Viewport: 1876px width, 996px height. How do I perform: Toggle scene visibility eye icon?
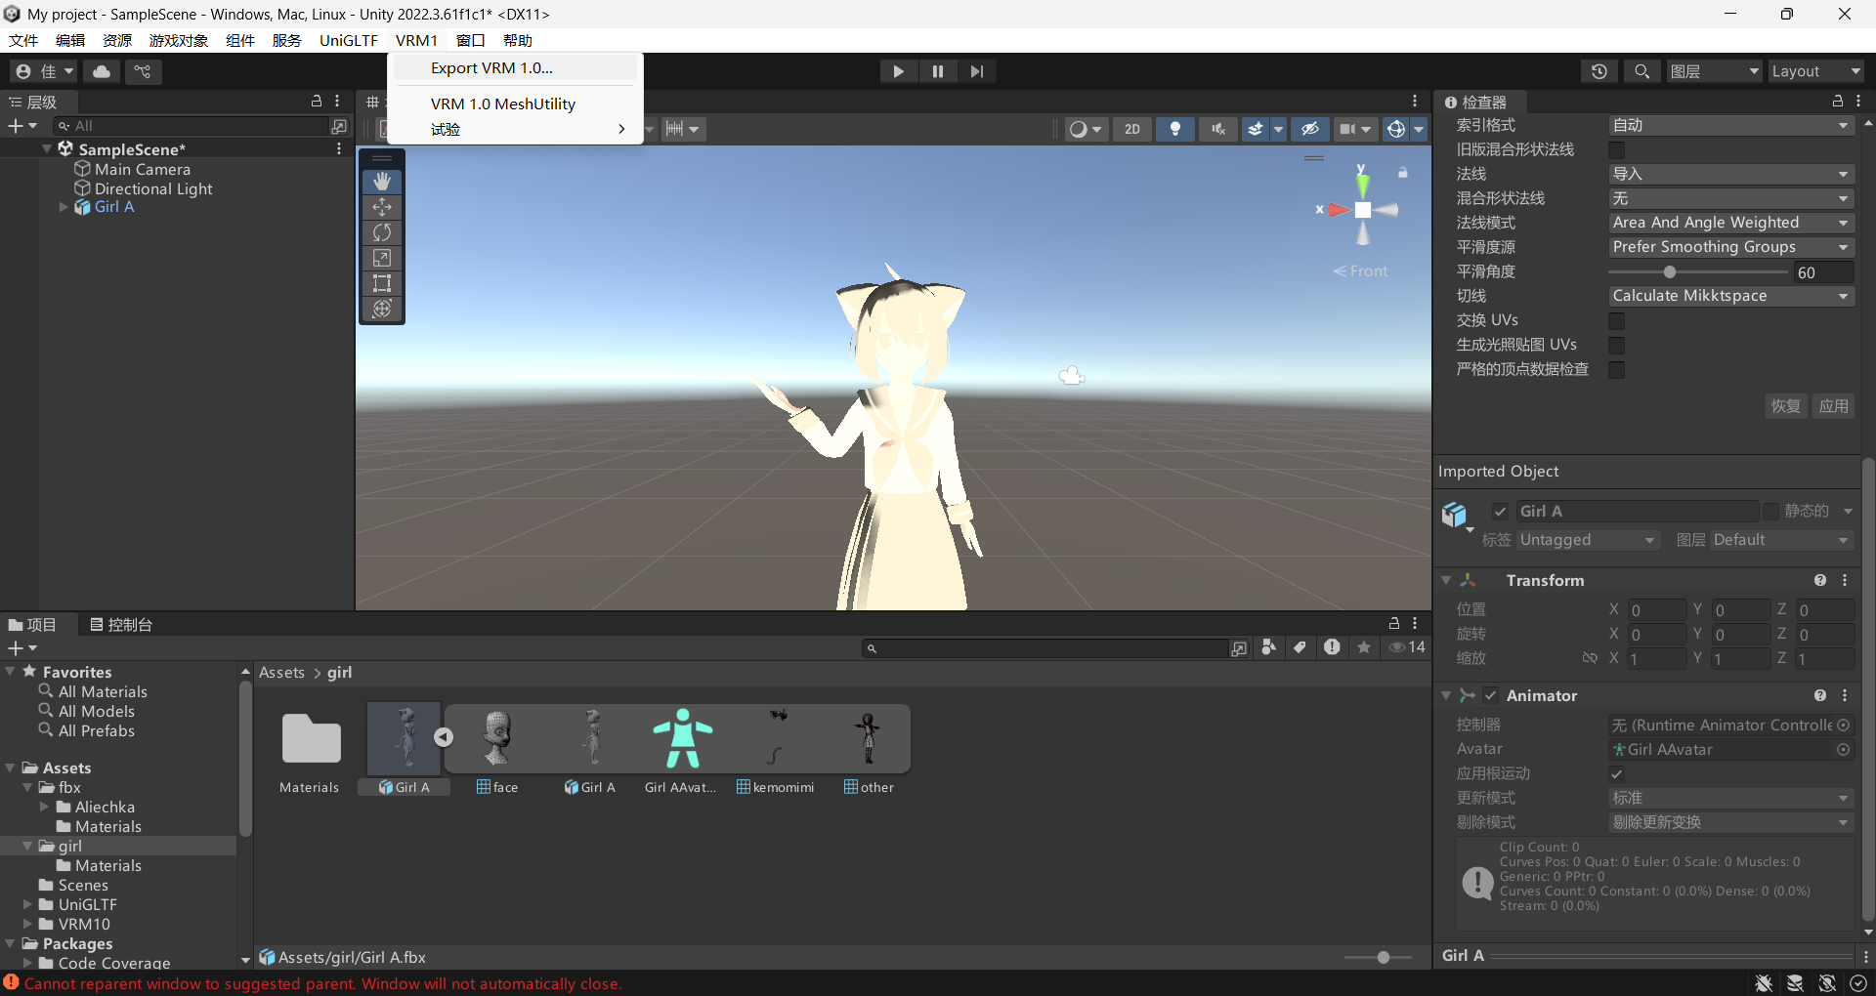(x=1310, y=129)
